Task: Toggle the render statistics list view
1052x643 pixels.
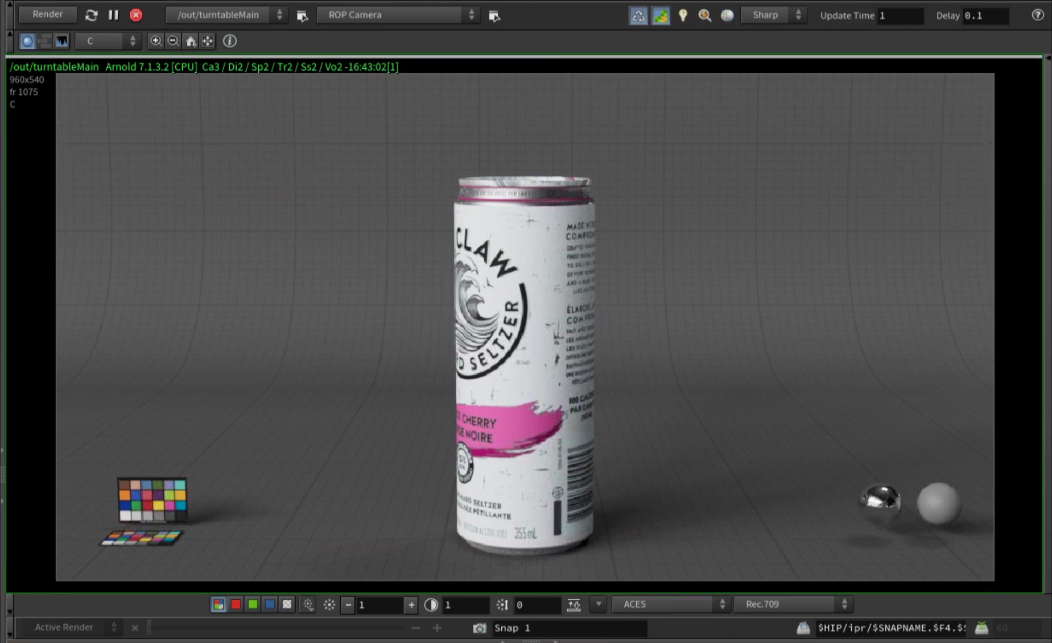Action: point(44,41)
